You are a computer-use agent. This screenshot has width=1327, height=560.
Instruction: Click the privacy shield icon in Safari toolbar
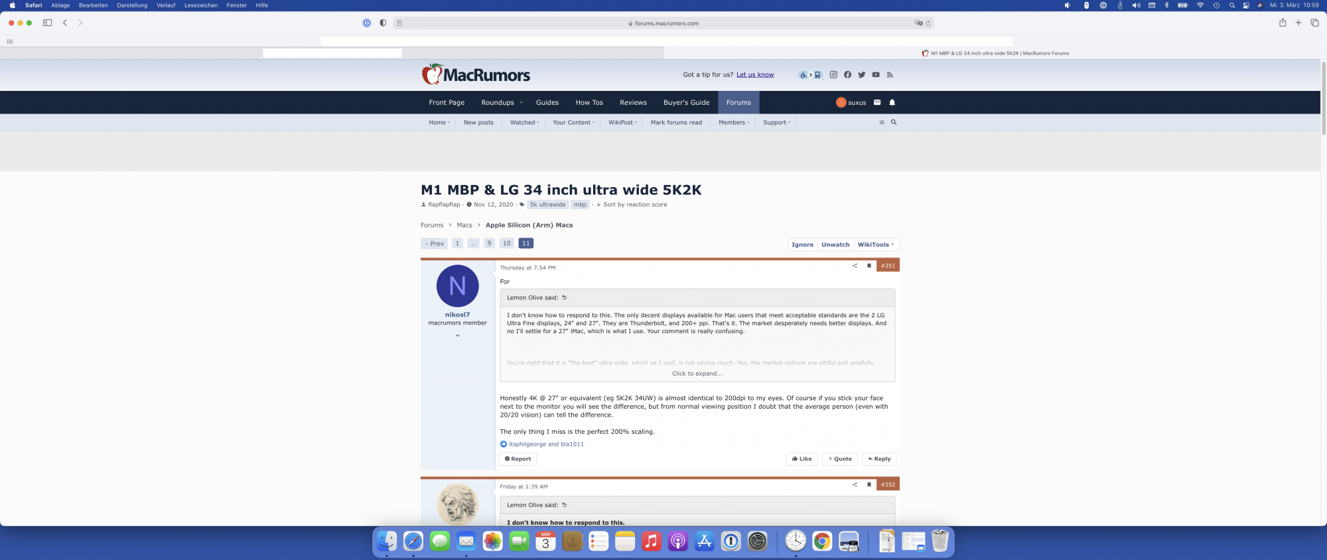(383, 23)
